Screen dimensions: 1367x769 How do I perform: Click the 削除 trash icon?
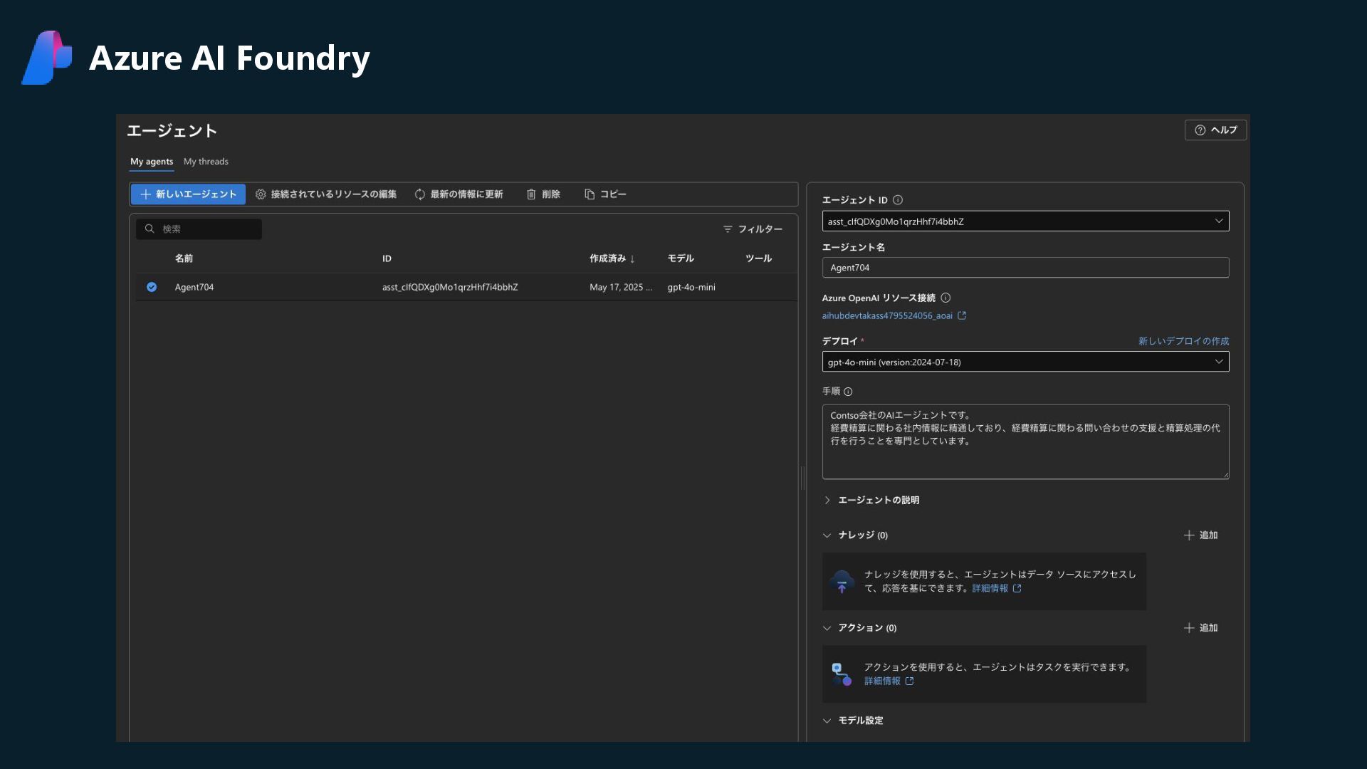tap(531, 194)
